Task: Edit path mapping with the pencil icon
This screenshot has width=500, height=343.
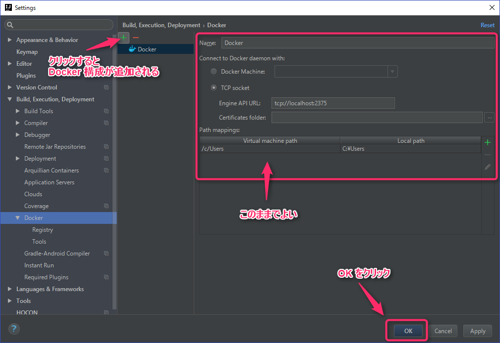Action: point(488,167)
